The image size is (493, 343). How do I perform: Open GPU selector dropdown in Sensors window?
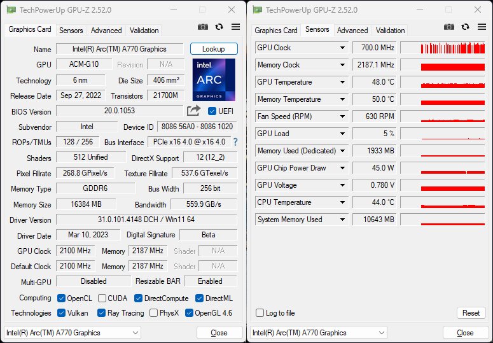[x=319, y=333]
